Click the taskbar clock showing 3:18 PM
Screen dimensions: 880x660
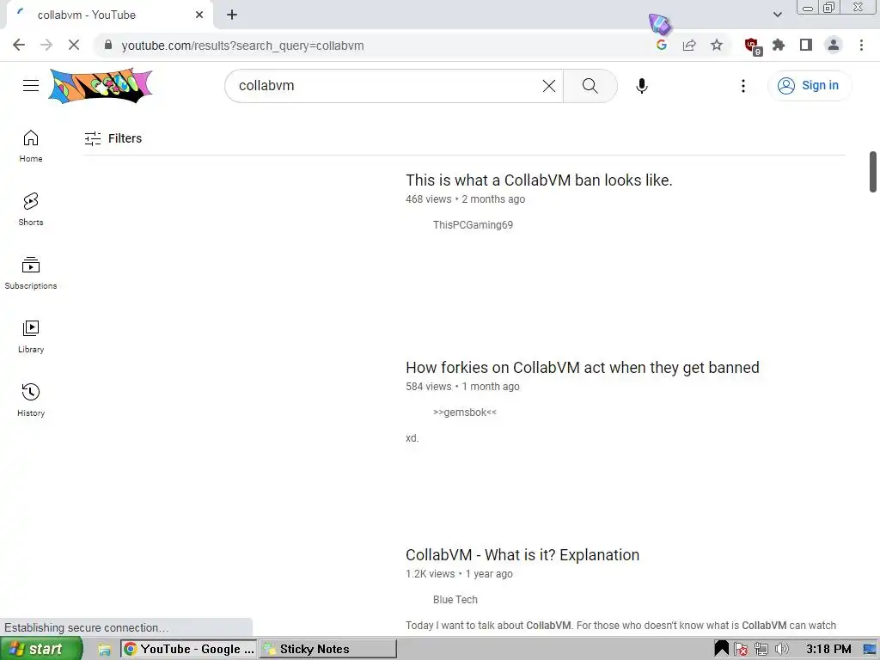click(828, 650)
